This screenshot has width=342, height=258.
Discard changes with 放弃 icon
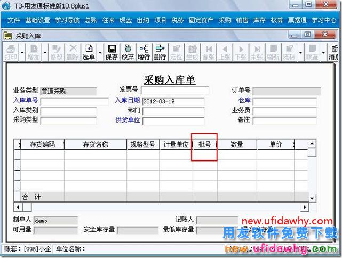point(128,52)
